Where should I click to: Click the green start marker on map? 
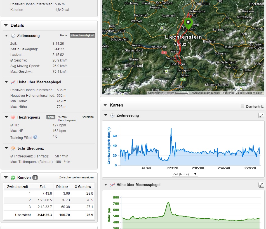189,22
